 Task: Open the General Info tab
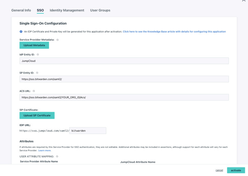[21, 10]
